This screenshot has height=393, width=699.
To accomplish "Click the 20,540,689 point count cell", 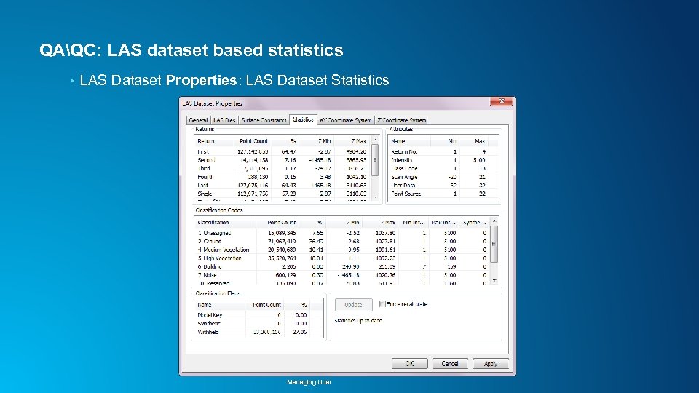I will click(282, 250).
